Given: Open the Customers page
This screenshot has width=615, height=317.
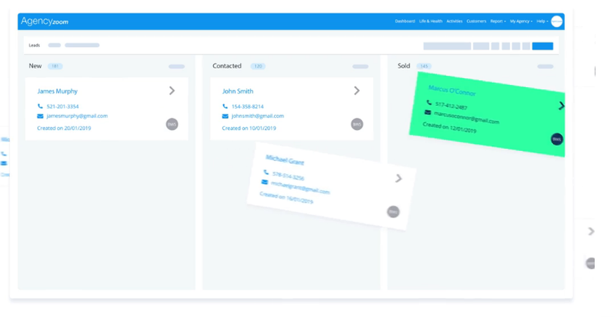Looking at the screenshot, I should 476,21.
